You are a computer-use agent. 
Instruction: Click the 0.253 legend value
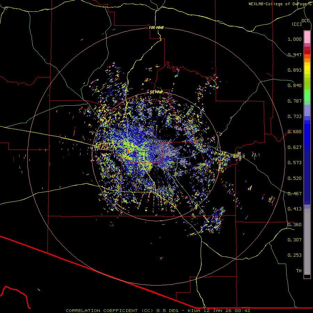pos(295,255)
